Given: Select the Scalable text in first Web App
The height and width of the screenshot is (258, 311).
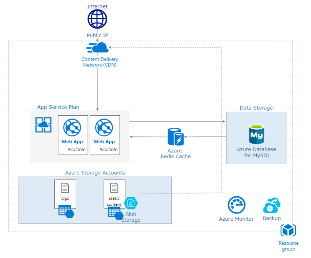Looking at the screenshot, I should 76,149.
